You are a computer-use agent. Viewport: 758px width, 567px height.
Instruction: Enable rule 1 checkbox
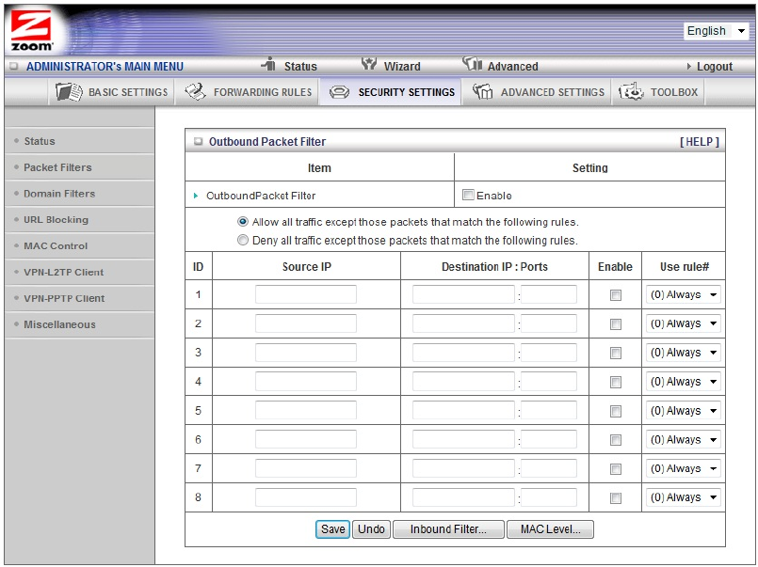click(x=616, y=295)
